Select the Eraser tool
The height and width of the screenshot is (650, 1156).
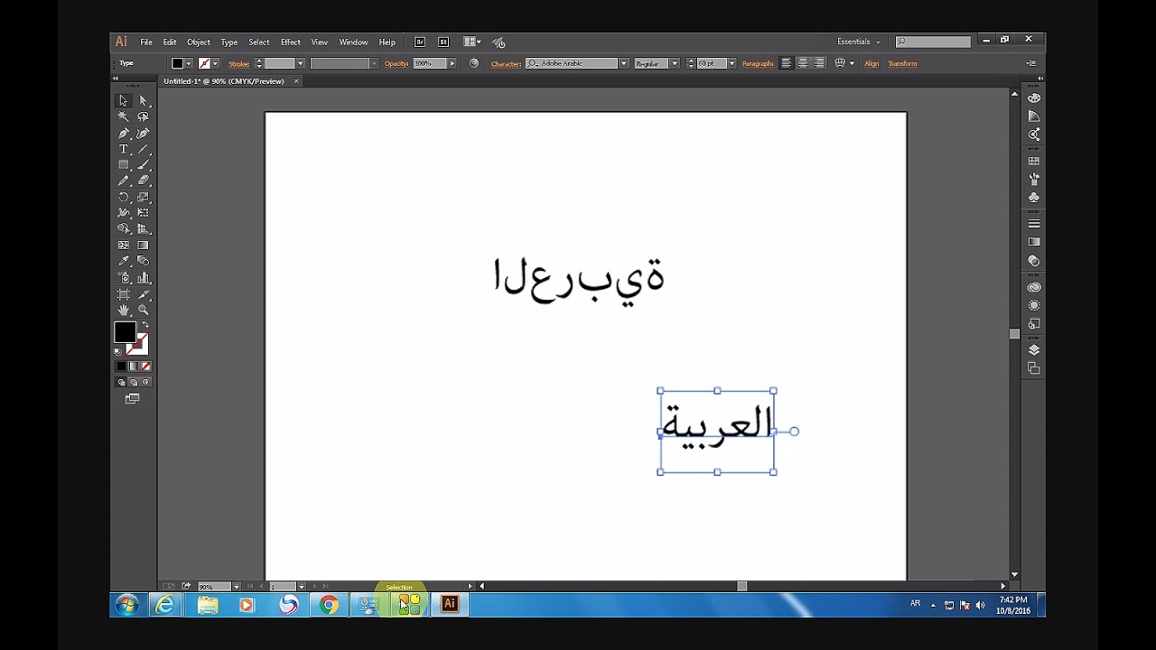click(x=143, y=181)
